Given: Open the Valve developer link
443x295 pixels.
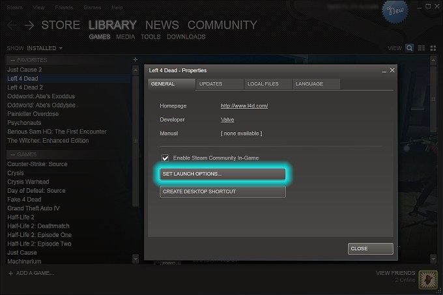Looking at the screenshot, I should (x=227, y=120).
